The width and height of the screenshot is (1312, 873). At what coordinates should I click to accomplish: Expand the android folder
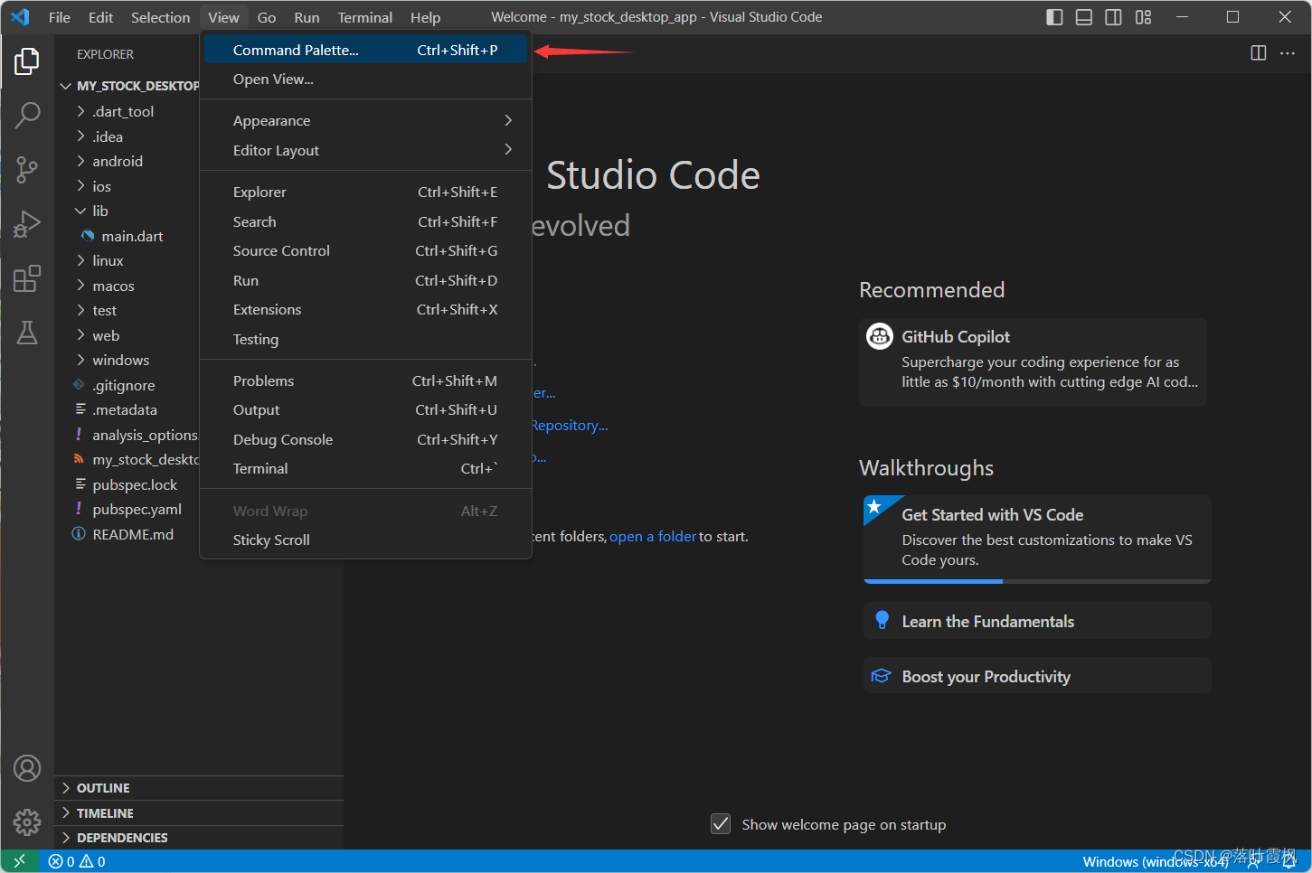click(118, 161)
